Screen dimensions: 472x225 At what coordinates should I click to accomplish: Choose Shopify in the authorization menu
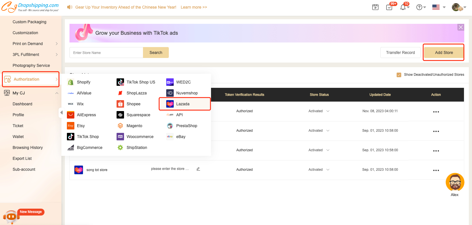83,82
